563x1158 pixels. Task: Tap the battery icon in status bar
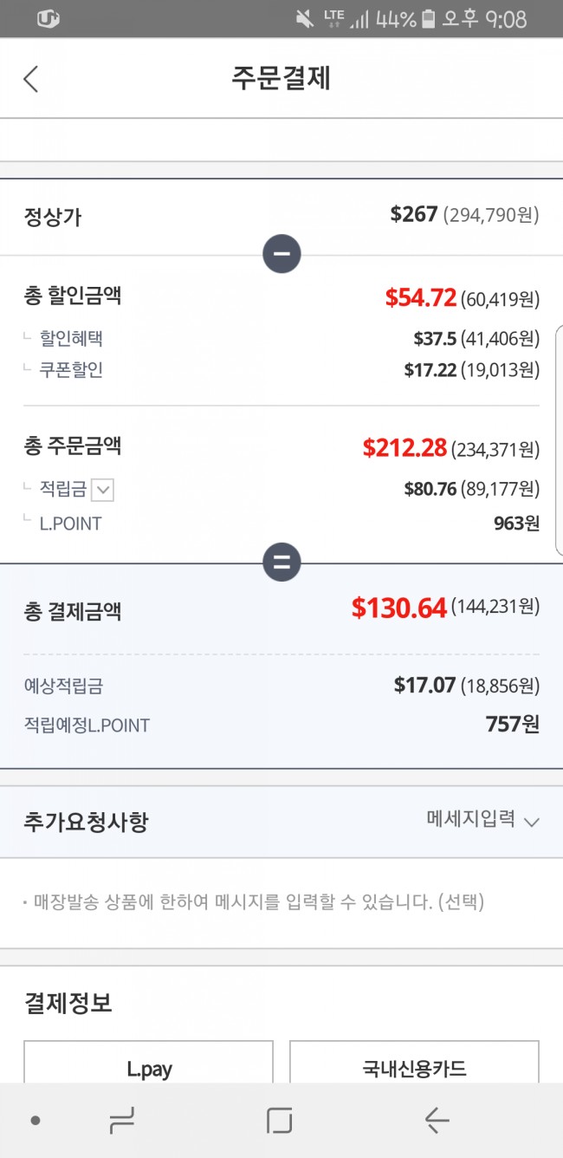pos(428,18)
